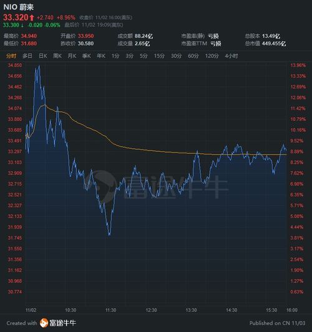
Task: Click the 成交额 value 88.24亿
Action: 144,36
